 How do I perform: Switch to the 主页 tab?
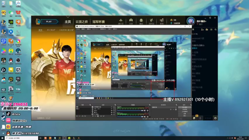[68, 21]
